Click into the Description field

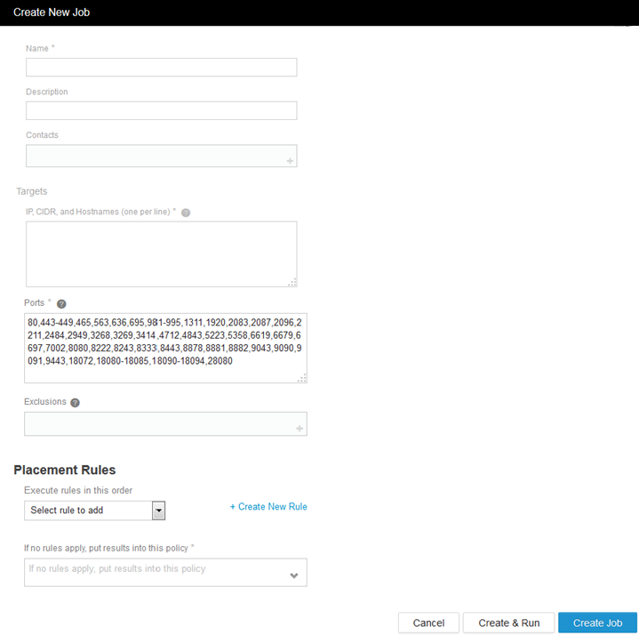(x=161, y=111)
